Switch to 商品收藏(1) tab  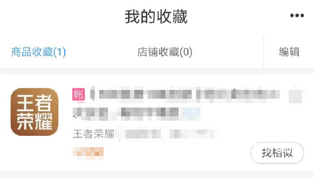(x=39, y=52)
